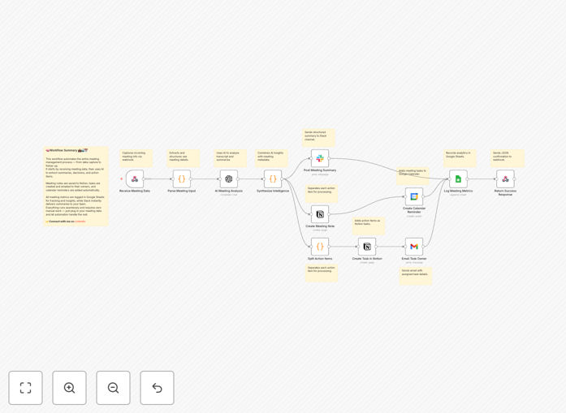The height and width of the screenshot is (413, 566).
Task: Click the 'Synthesize Intelligence' node label
Action: pos(273,191)
